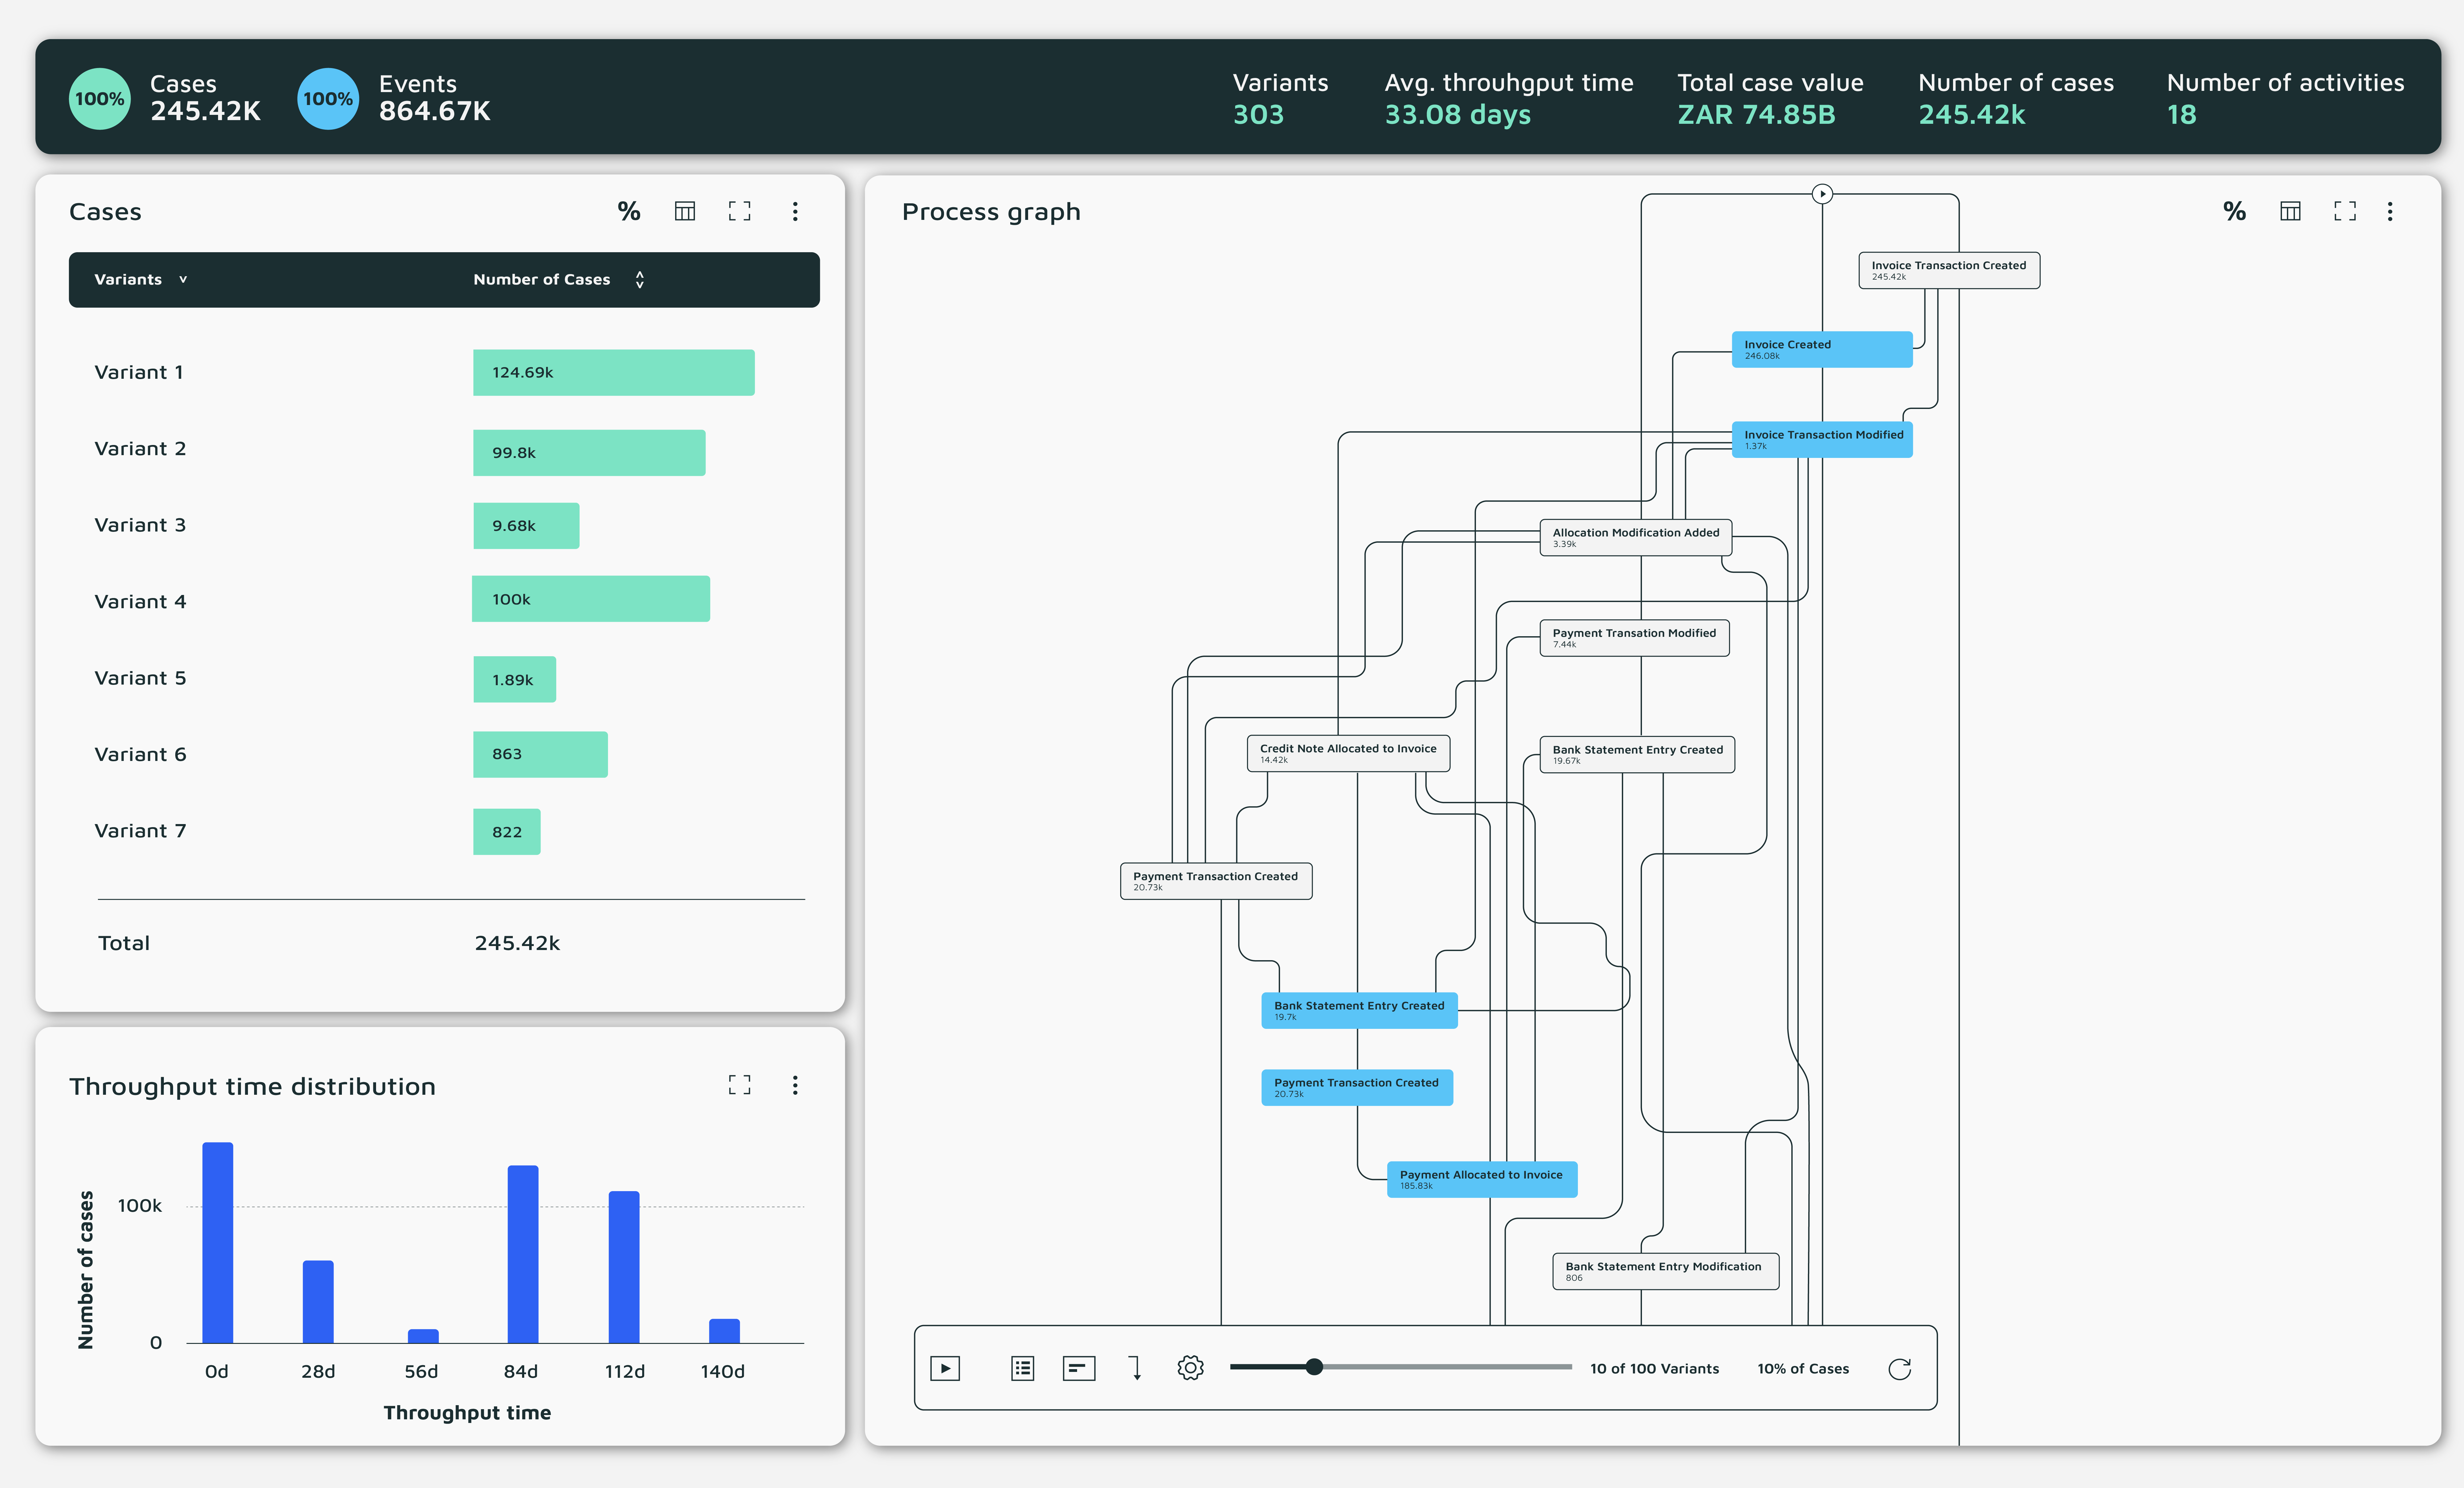Click the variants slider track right section

click(1448, 1367)
